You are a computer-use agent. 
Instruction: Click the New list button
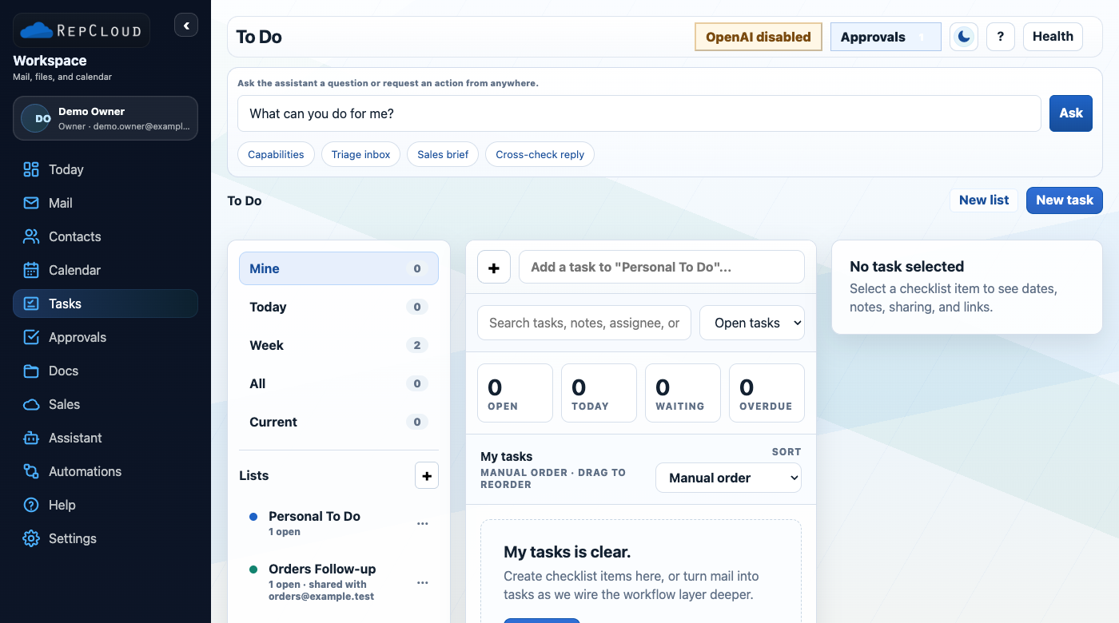(984, 200)
